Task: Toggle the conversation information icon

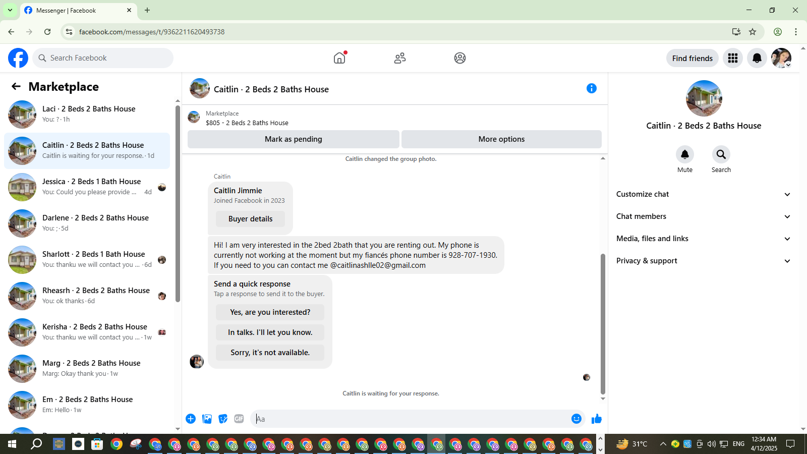Action: (x=592, y=88)
